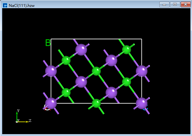This screenshot has height=136, width=192.
Task: Click the Y axis label of the orientation triad
Action: (x=19, y=111)
